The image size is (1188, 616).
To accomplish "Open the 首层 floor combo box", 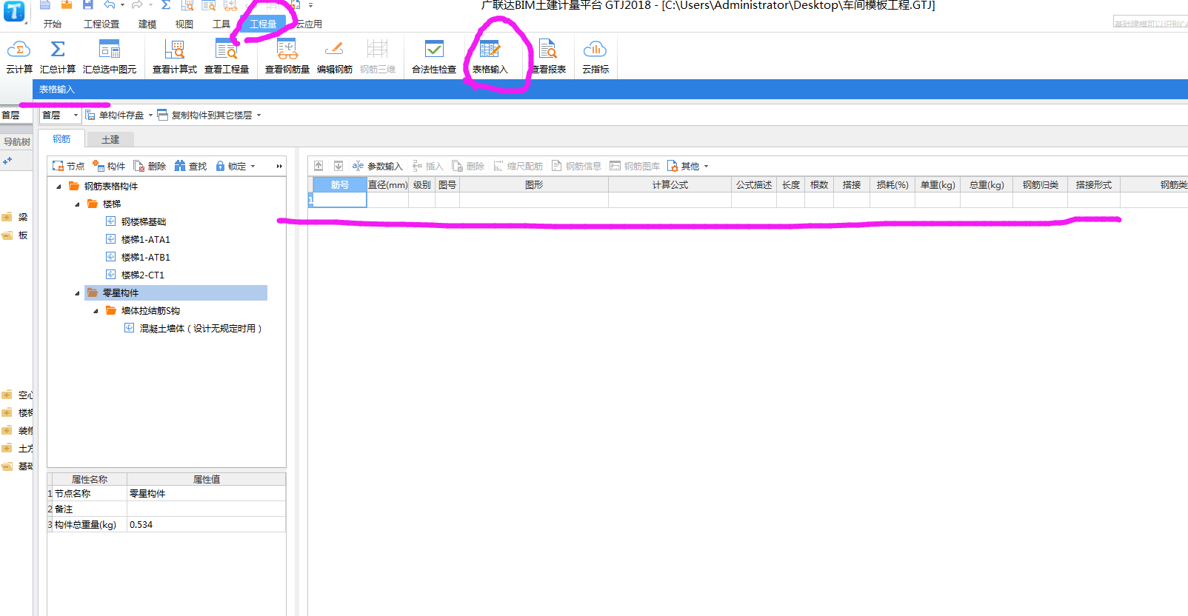I will [x=60, y=115].
